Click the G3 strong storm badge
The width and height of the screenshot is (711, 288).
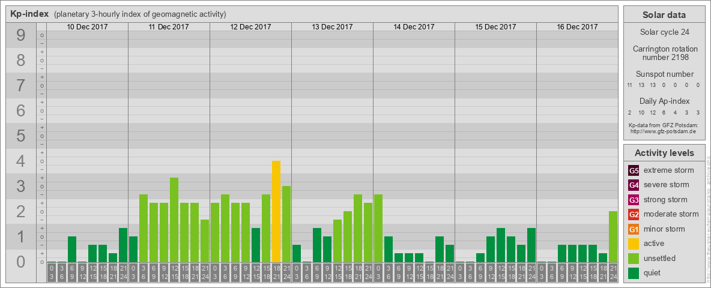(634, 200)
